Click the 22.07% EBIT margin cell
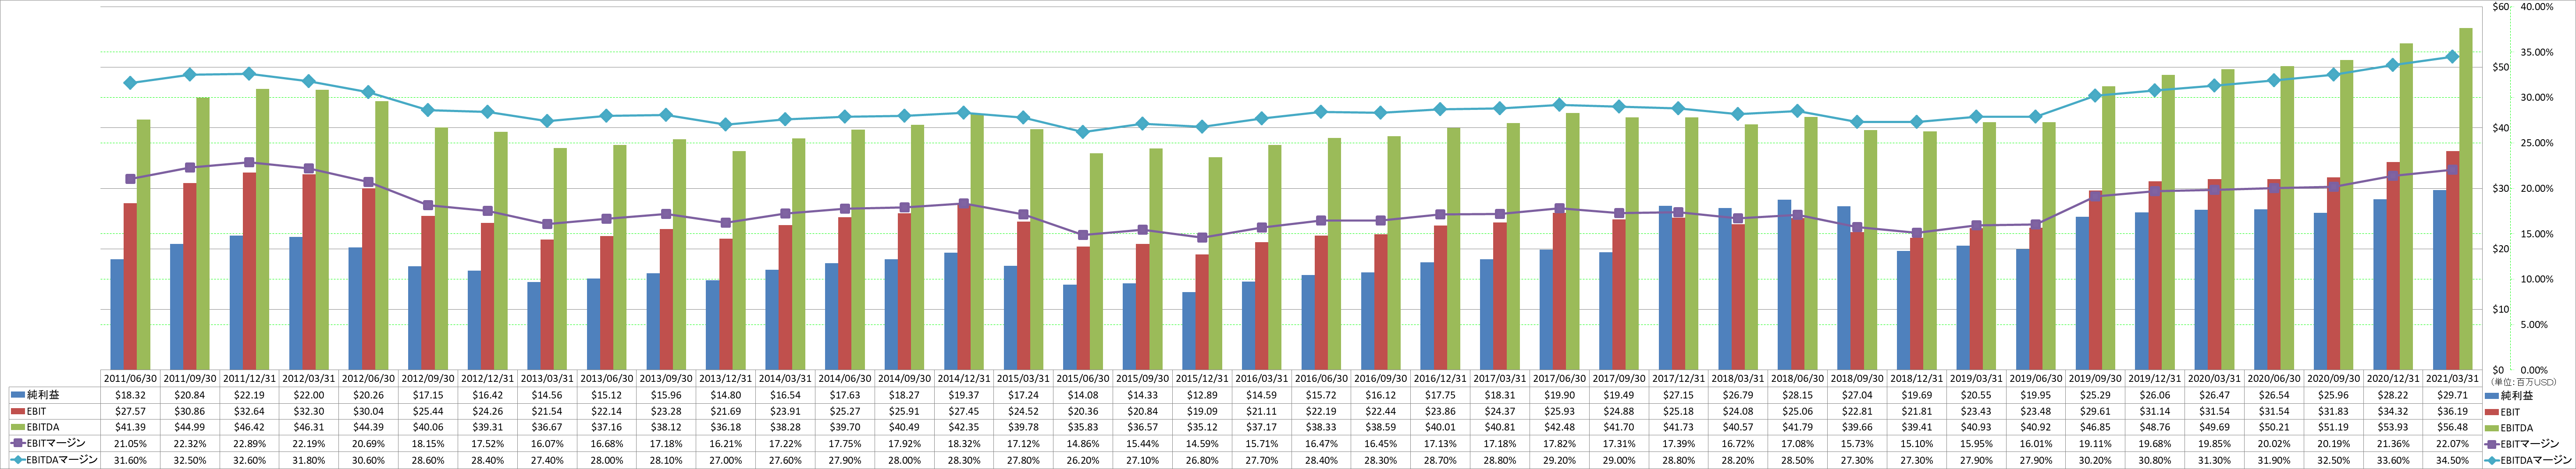Screen dimensions: 2576x469 (2453, 443)
